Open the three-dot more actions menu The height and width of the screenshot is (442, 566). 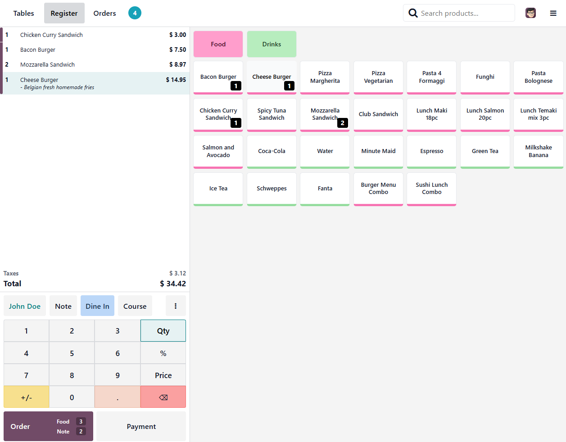tap(176, 306)
